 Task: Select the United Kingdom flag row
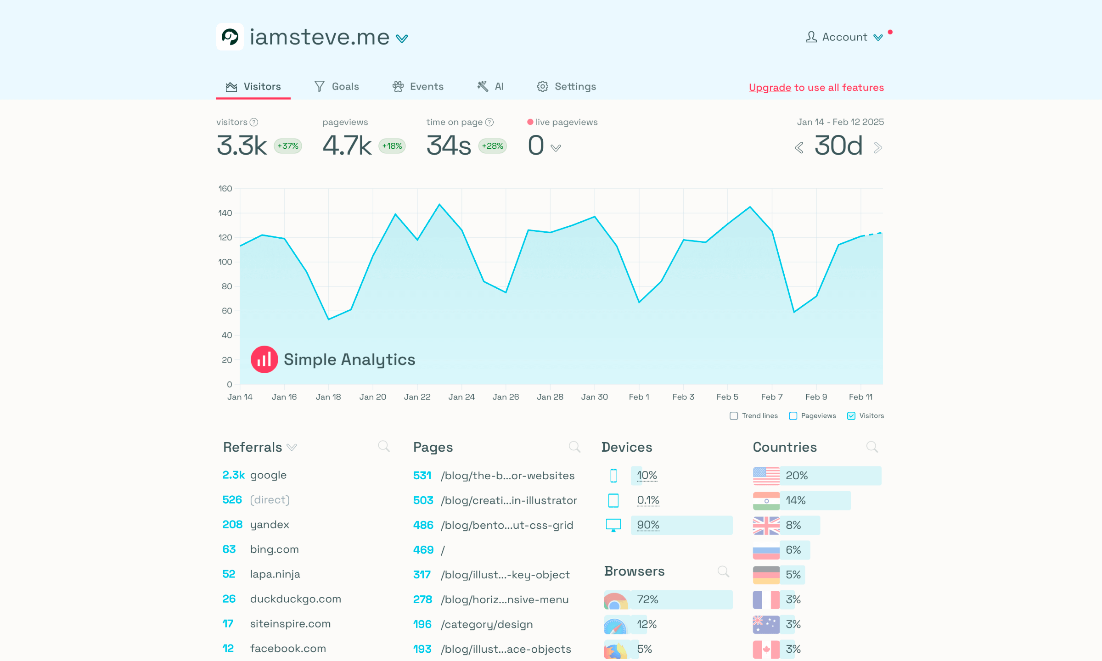pos(787,525)
